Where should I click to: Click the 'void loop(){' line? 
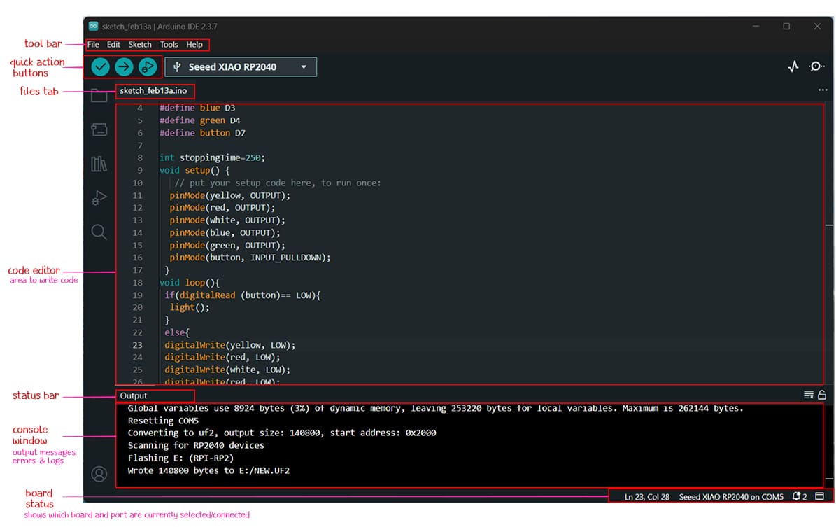pyautogui.click(x=190, y=283)
